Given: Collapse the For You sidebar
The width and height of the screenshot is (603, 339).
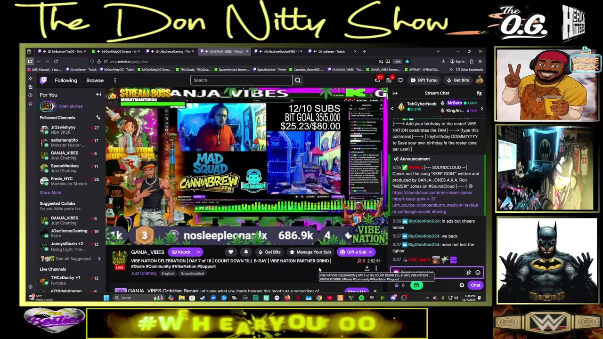Looking at the screenshot, I should coord(98,95).
